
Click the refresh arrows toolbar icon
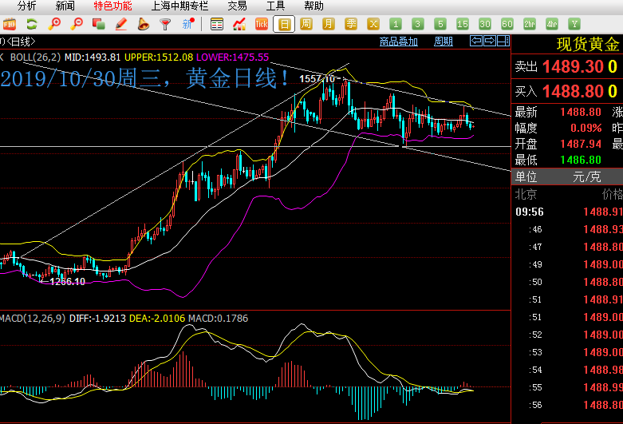[x=32, y=24]
